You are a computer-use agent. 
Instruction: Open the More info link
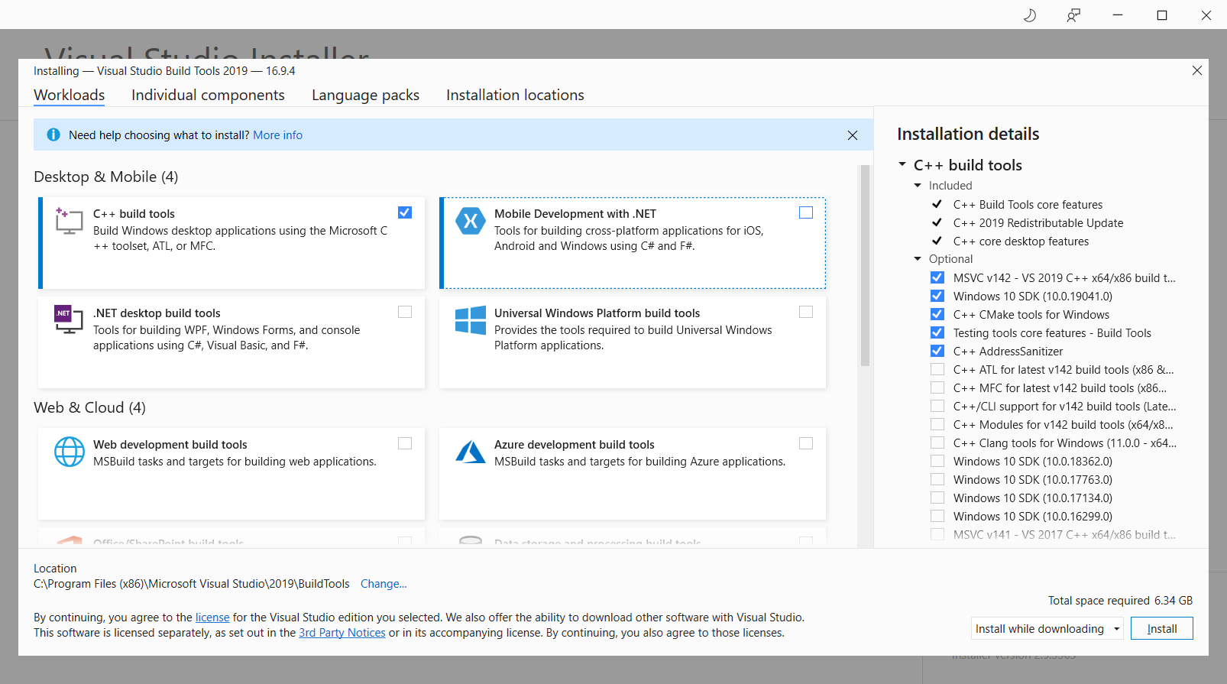(x=277, y=135)
